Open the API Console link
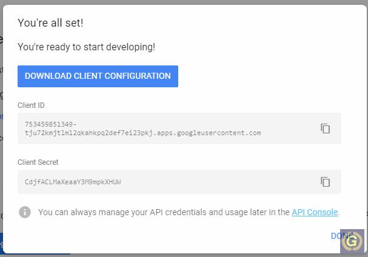 pos(315,212)
